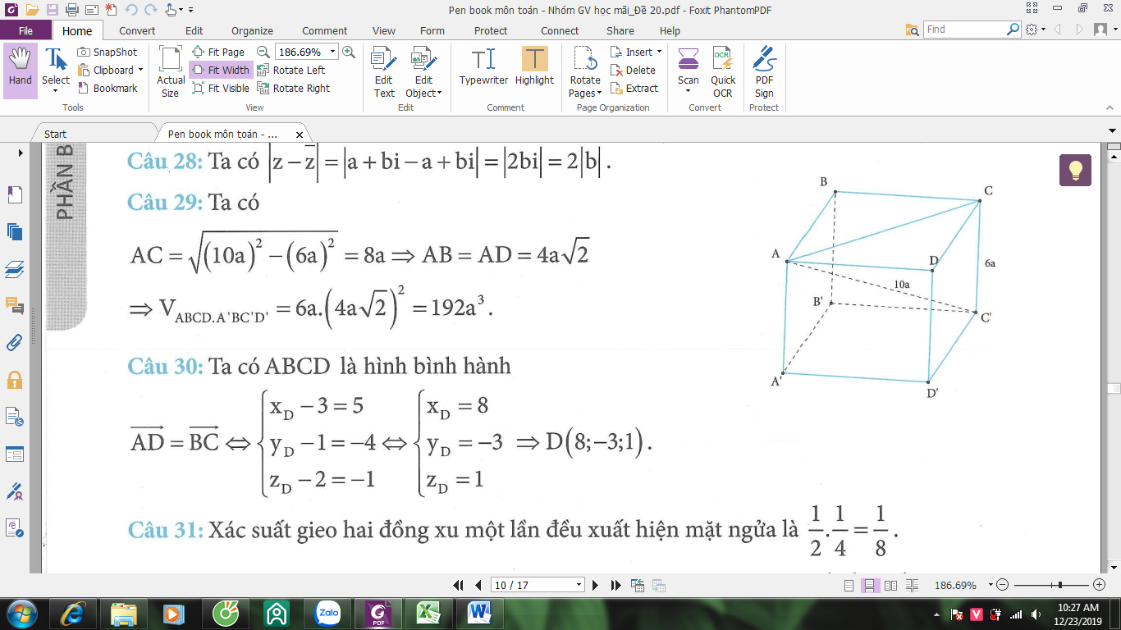Image resolution: width=1121 pixels, height=630 pixels.
Task: Expand the zoom percentage dropdown in ribbon
Action: (x=332, y=52)
